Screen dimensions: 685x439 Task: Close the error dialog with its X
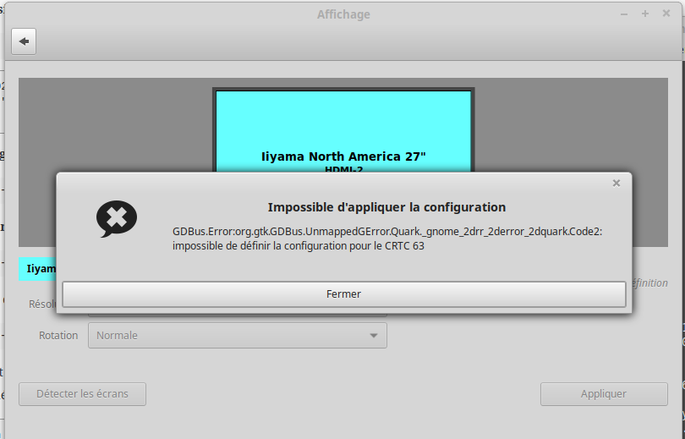[x=616, y=183]
